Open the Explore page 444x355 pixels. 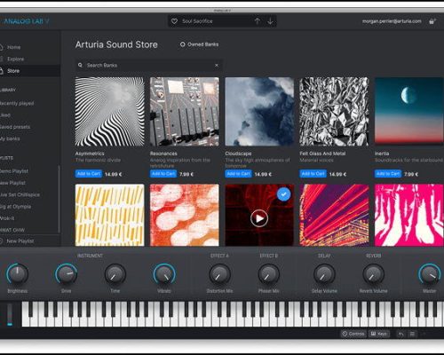click(15, 59)
